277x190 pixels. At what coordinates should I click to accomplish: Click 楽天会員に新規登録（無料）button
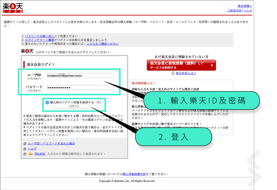point(181,65)
